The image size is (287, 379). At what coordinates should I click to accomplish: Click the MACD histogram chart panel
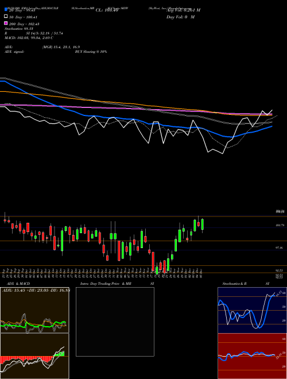(x=34, y=356)
